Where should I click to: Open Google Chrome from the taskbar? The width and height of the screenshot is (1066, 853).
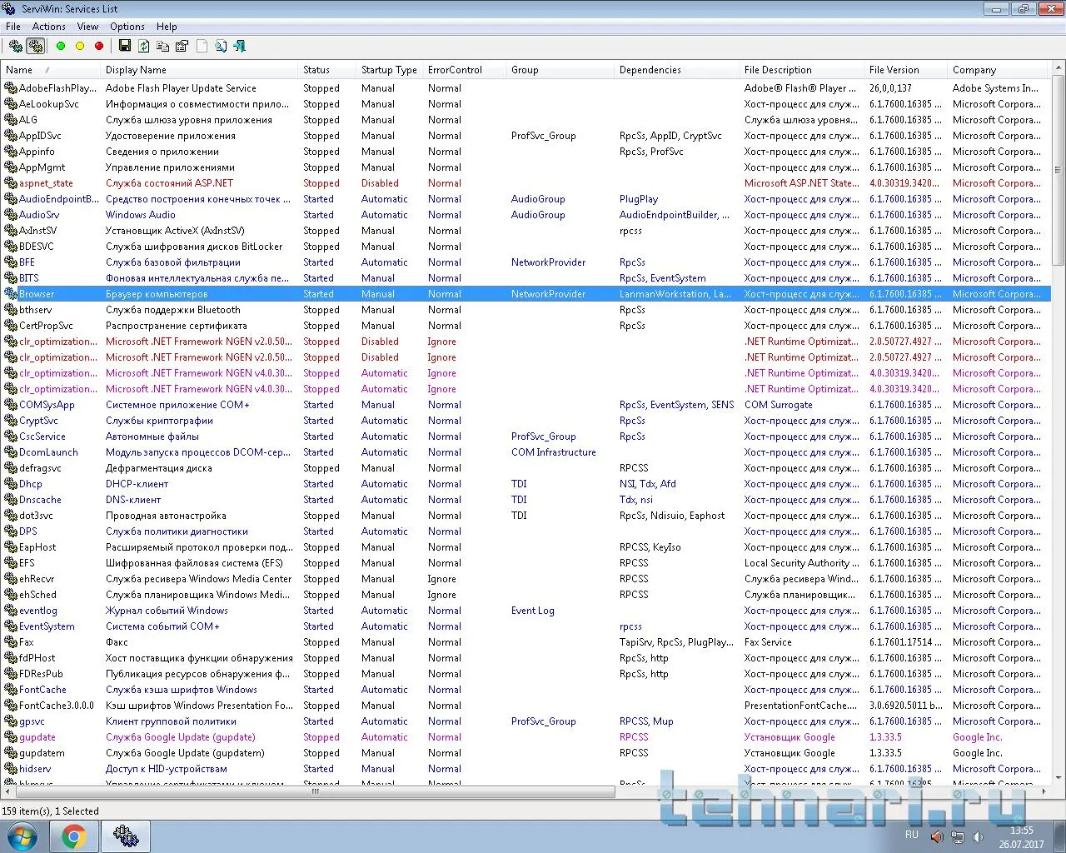pyautogui.click(x=74, y=836)
